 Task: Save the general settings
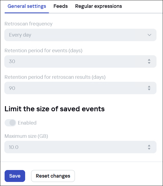click(x=15, y=176)
